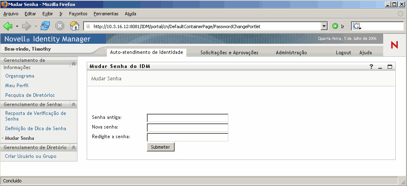Maximize the Mudar Senha do IDM portlet

390,67
